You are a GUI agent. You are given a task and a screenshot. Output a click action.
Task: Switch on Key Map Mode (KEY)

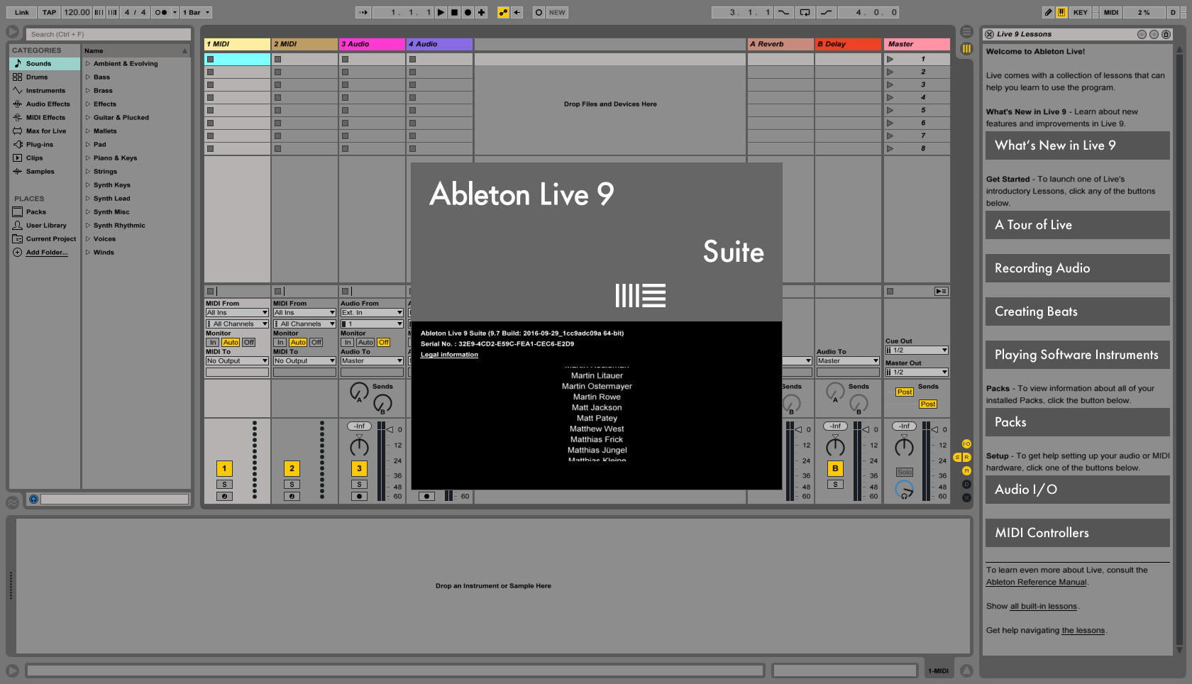pos(1080,12)
